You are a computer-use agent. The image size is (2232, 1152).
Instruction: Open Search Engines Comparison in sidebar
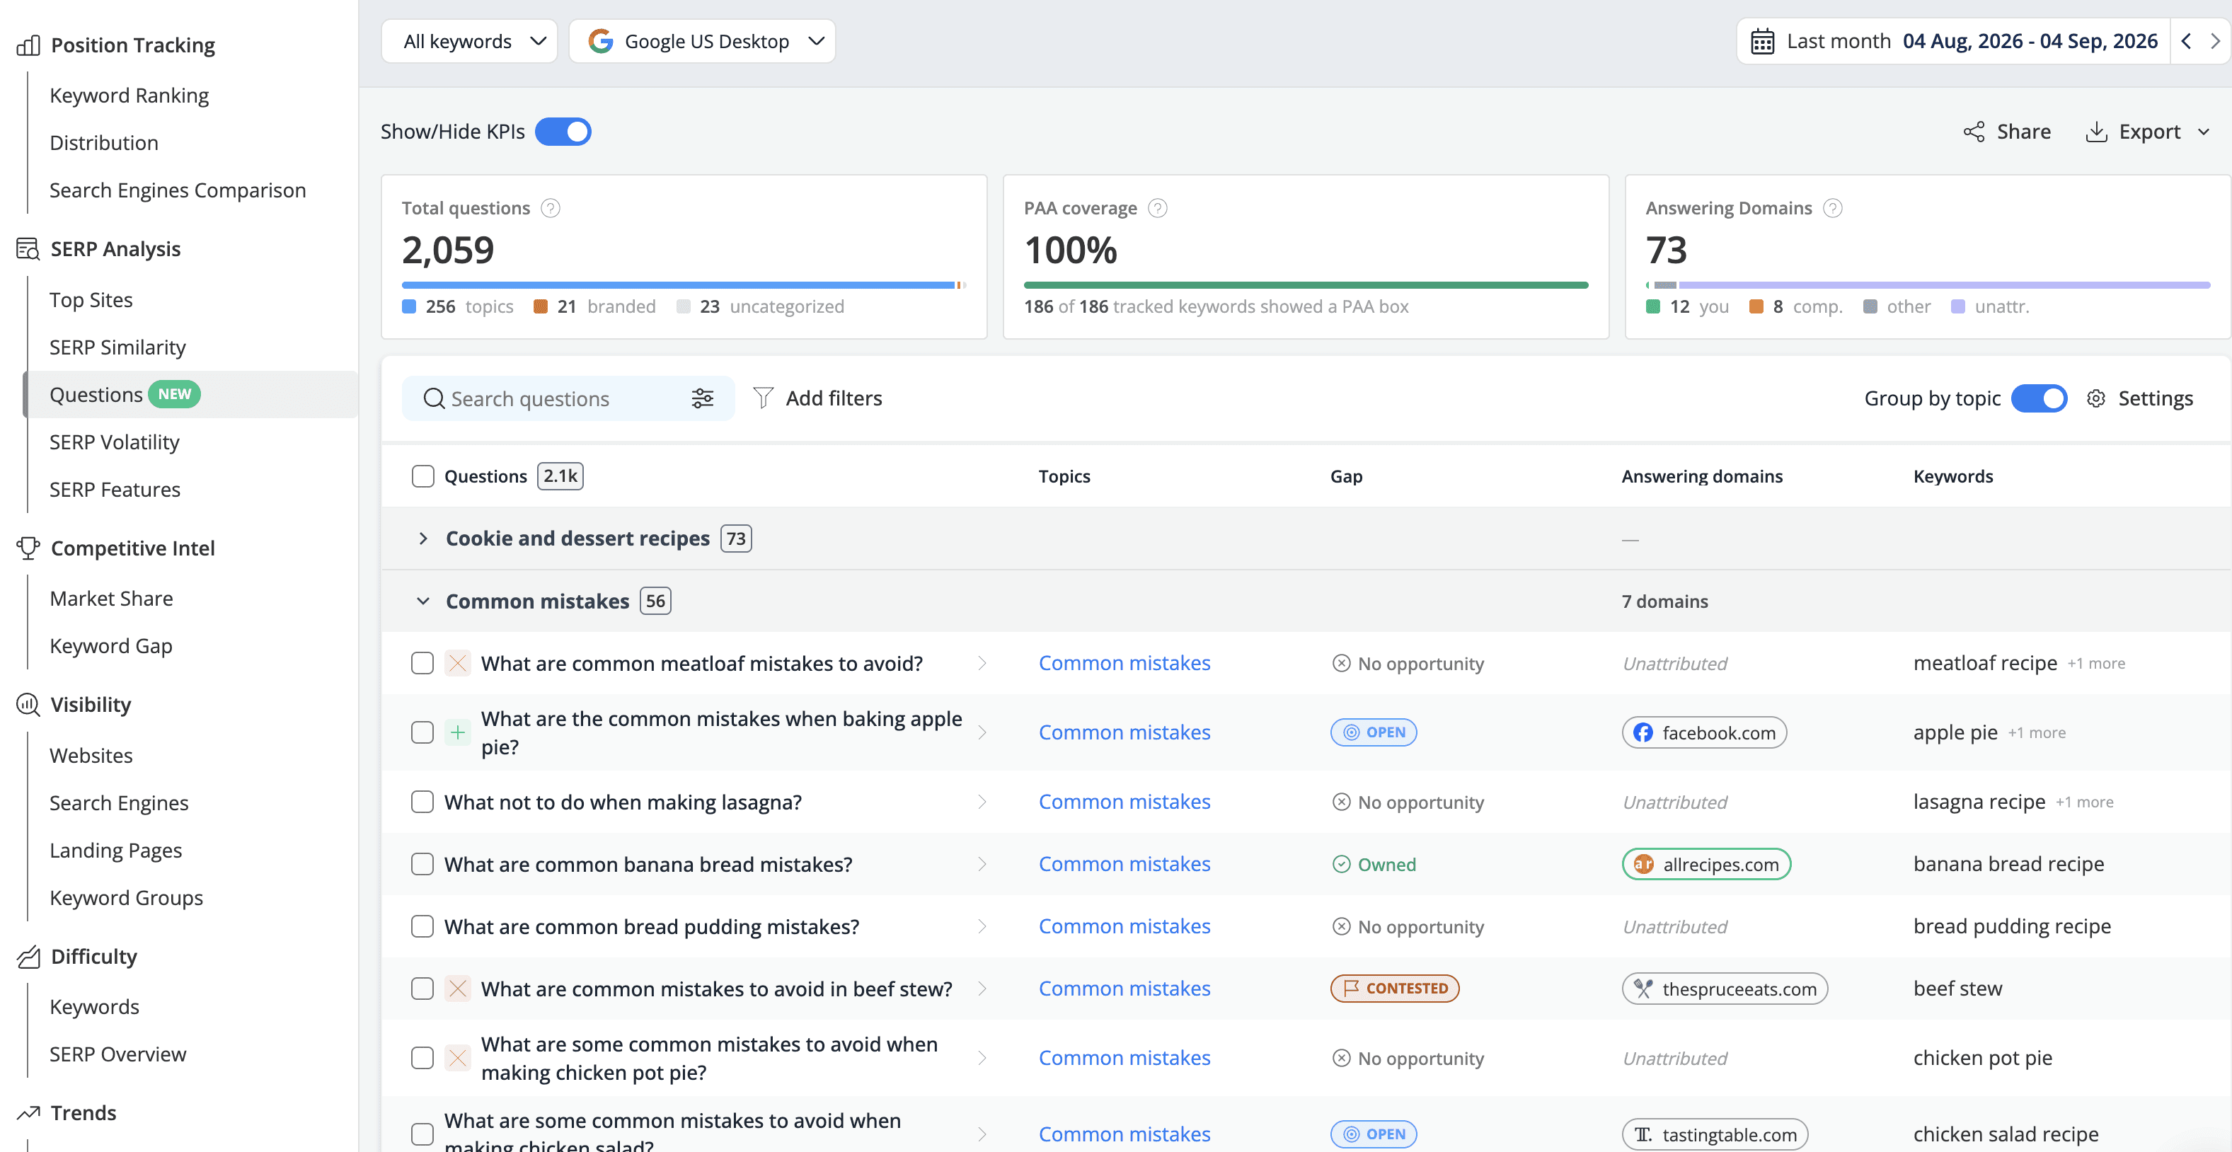(178, 190)
